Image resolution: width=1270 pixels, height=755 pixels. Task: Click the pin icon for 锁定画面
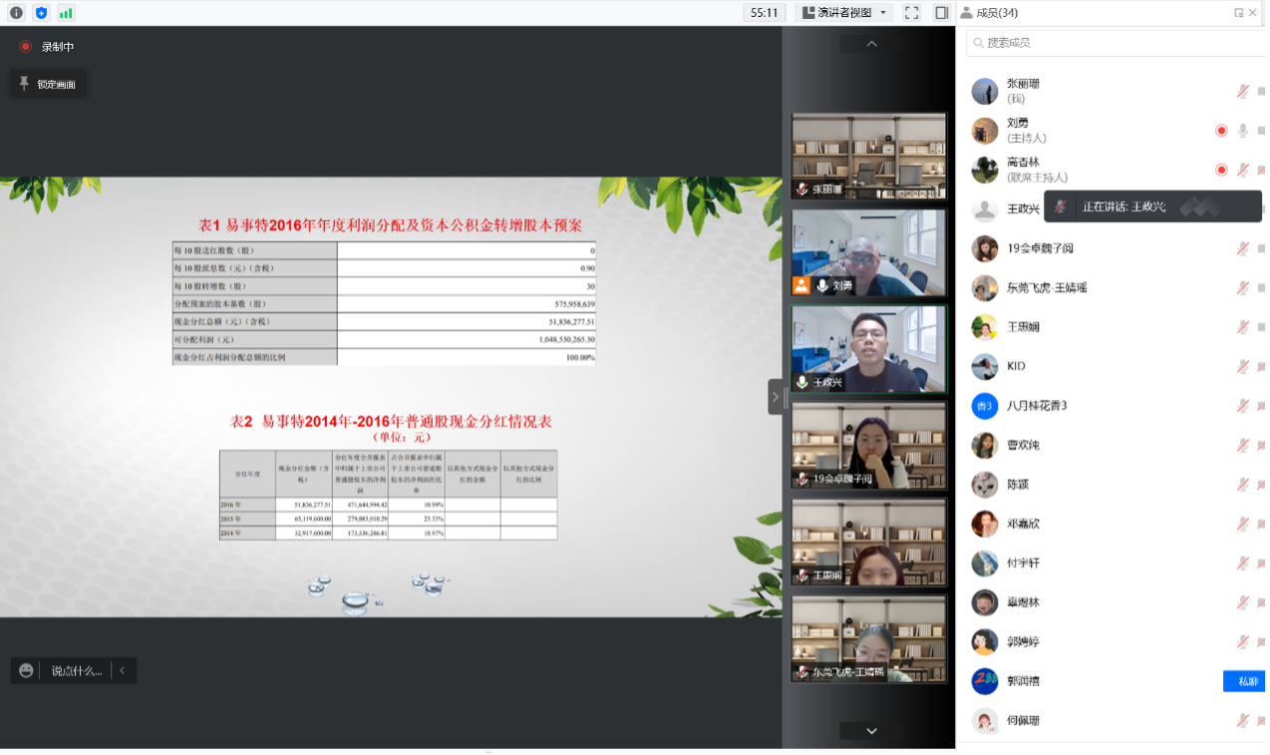click(24, 85)
